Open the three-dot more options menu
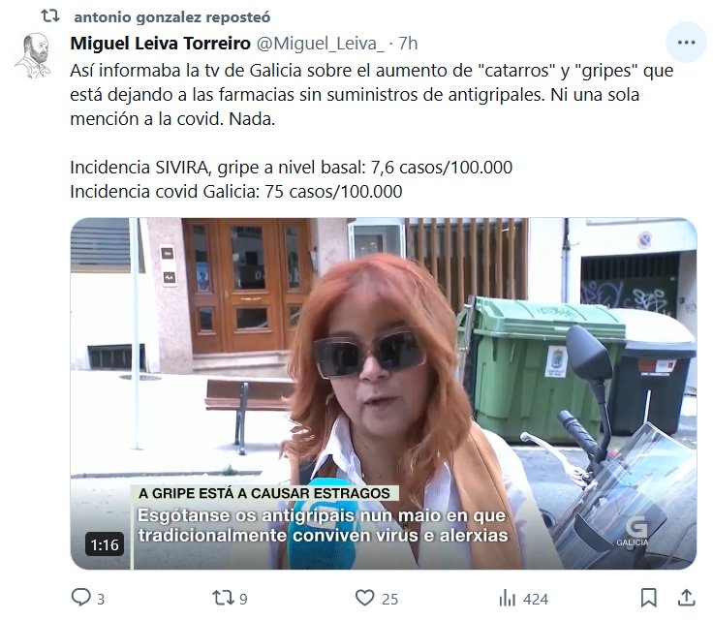The width and height of the screenshot is (713, 620). (686, 43)
